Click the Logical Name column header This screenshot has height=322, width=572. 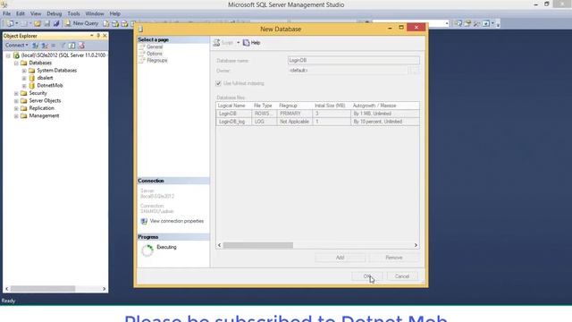coord(234,106)
